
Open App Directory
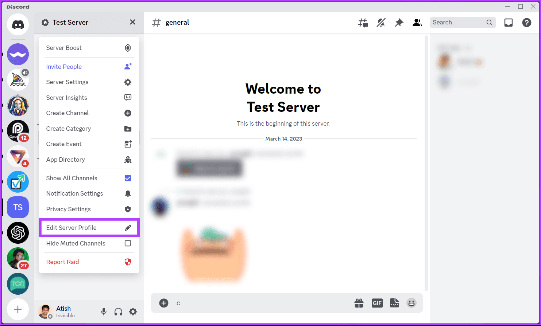tap(89, 160)
